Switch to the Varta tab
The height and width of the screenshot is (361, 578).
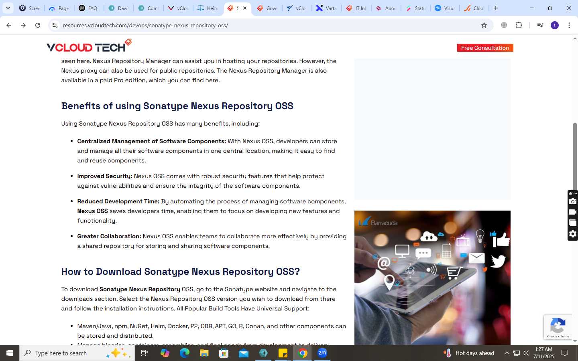[326, 8]
